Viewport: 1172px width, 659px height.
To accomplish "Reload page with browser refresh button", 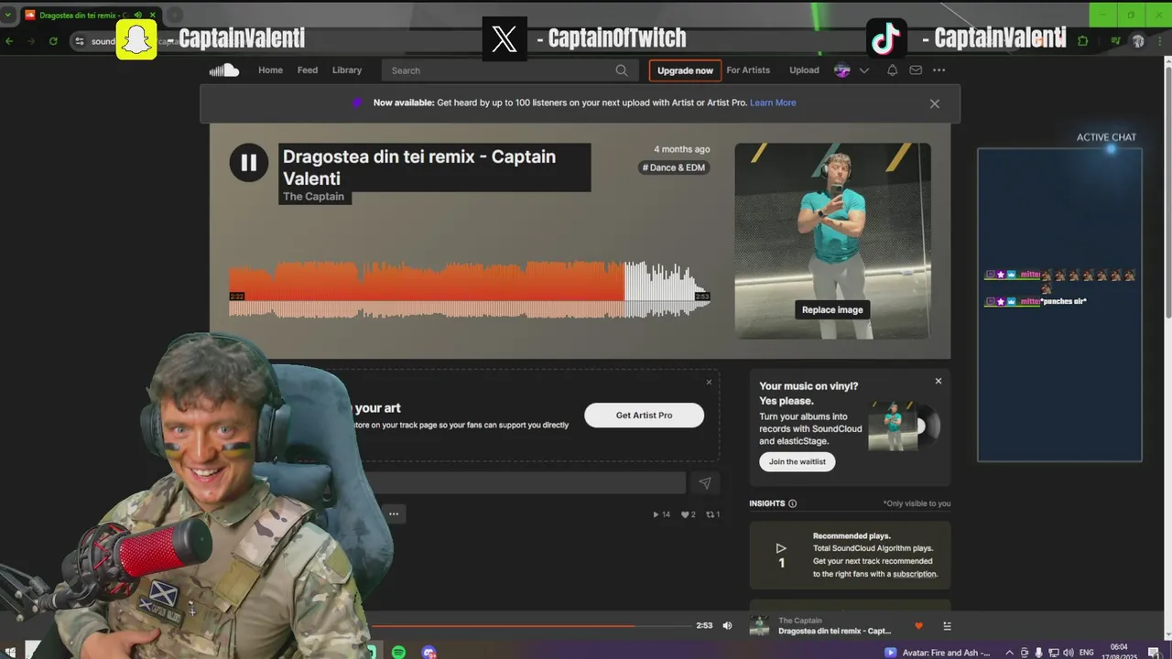I will point(53,41).
